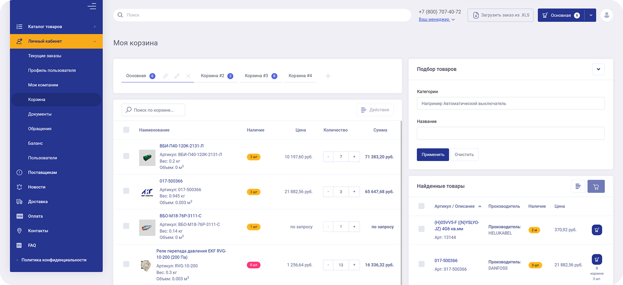Click the pencil edit icon for Основная cart

[x=177, y=76]
